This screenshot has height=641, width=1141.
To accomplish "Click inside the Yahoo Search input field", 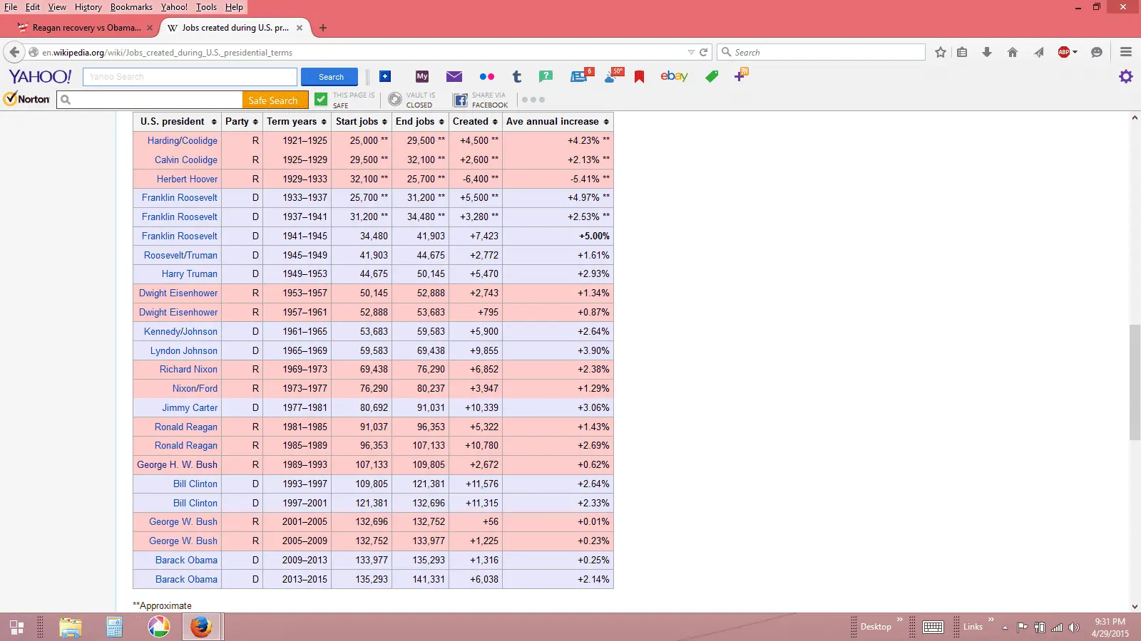I will coord(190,76).
